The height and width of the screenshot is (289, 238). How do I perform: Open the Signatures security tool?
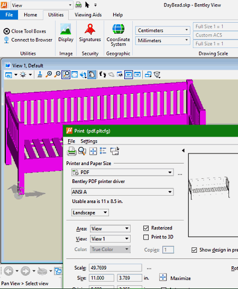[90, 33]
